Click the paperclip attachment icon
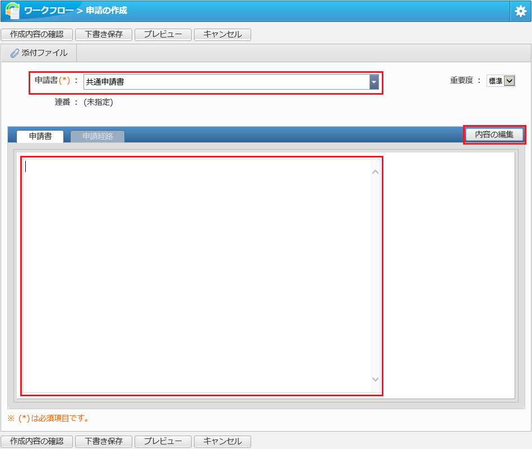Image resolution: width=532 pixels, height=449 pixels. 15,53
